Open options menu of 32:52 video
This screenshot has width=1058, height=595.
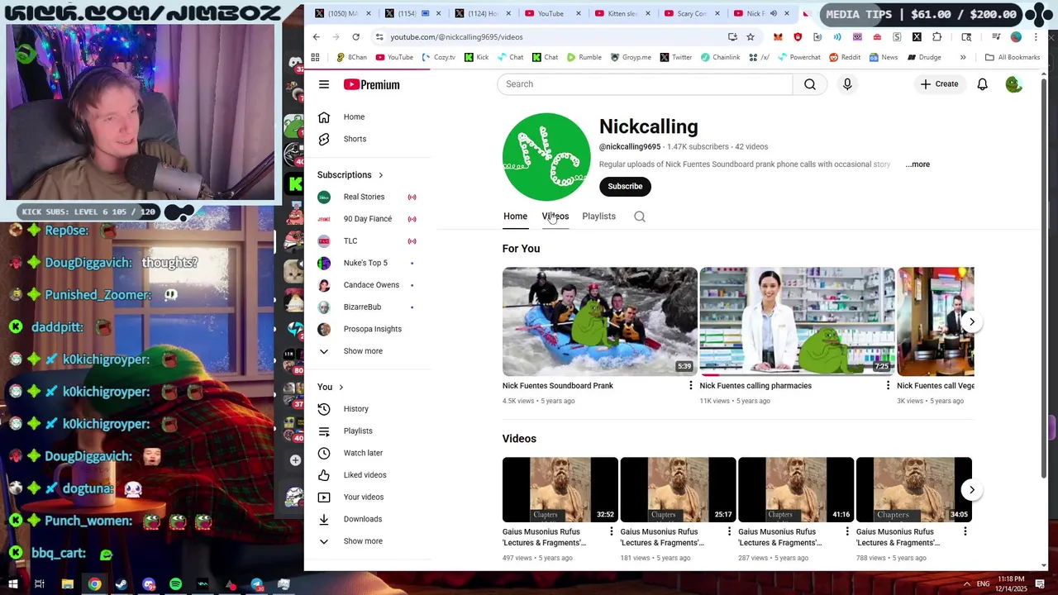(612, 531)
